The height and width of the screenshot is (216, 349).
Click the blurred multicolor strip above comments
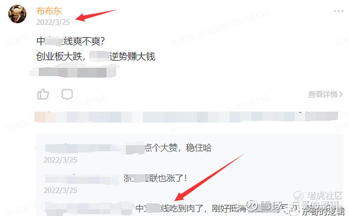186,117
